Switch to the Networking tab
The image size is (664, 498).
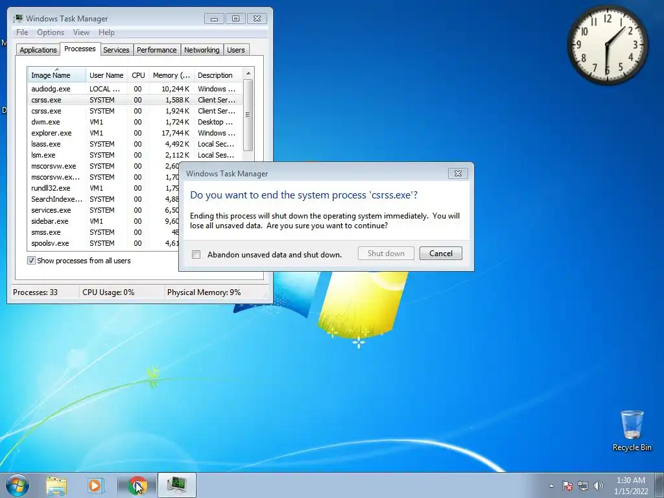pos(202,50)
